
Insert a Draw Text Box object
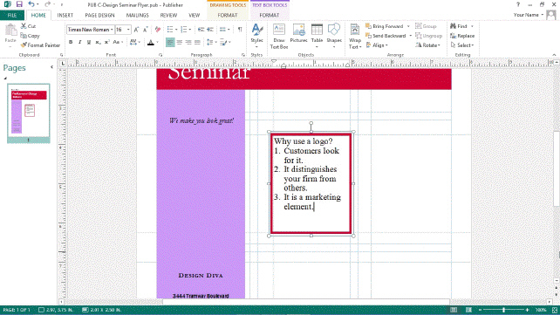pyautogui.click(x=279, y=36)
